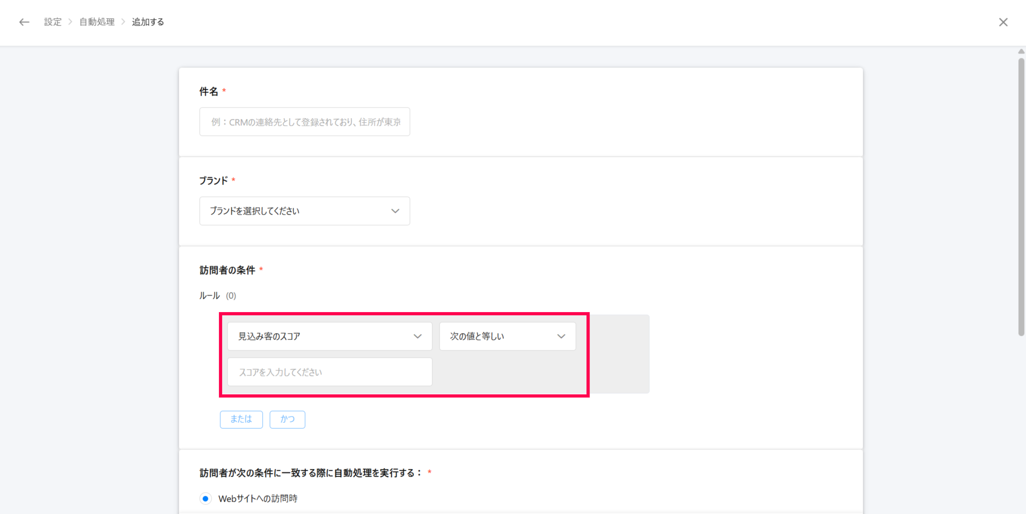Viewport: 1026px width, 514px height.
Task: Click the back arrow icon
Action: tap(24, 22)
